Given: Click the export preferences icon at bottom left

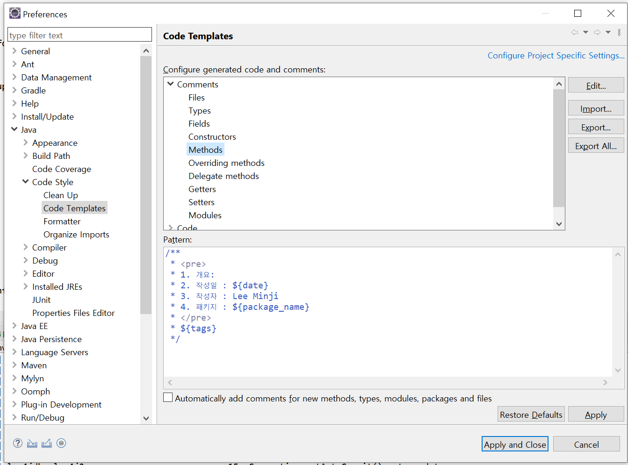Looking at the screenshot, I should pyautogui.click(x=47, y=443).
